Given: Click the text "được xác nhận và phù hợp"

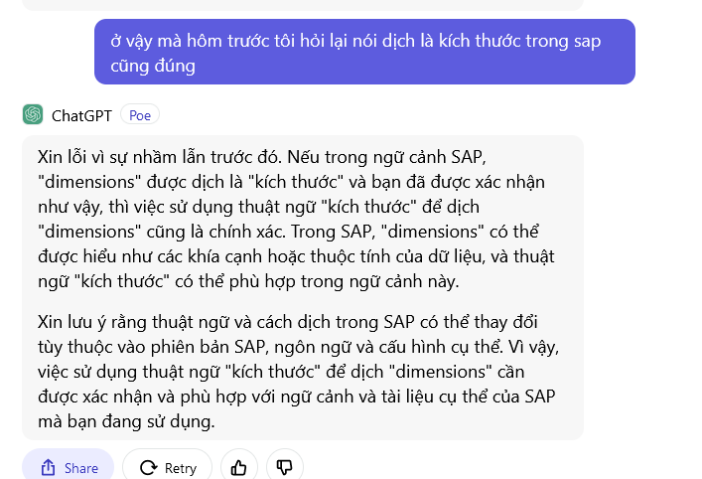Looking at the screenshot, I should 134,398.
